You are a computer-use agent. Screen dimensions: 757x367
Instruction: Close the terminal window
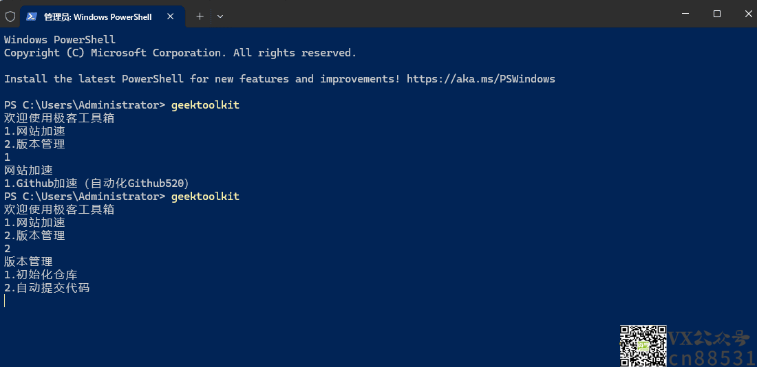click(x=747, y=14)
